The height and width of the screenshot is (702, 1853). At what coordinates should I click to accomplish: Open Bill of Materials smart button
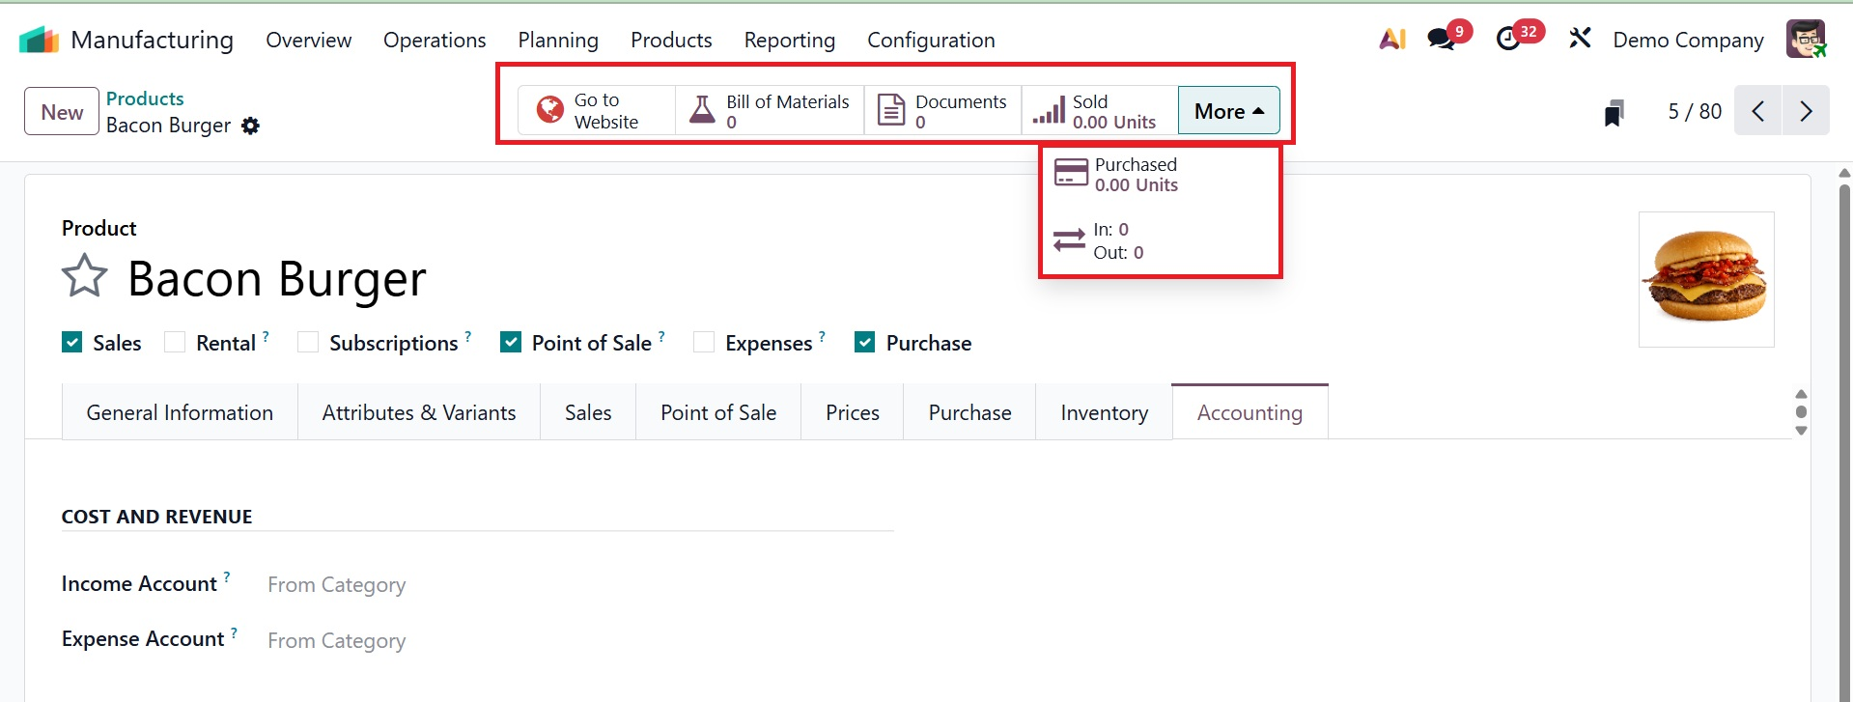[x=770, y=111]
